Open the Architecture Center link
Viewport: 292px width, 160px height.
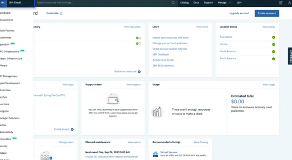pyautogui.click(x=163, y=60)
